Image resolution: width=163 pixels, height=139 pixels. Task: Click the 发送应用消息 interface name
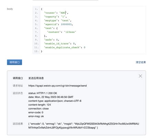tap(36, 78)
